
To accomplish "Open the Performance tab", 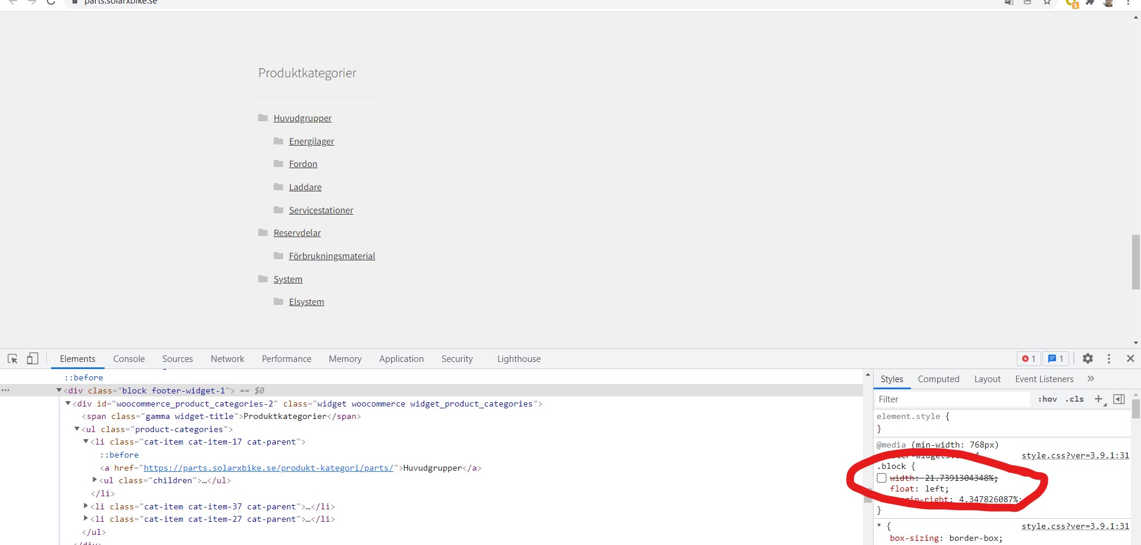I will coord(286,359).
